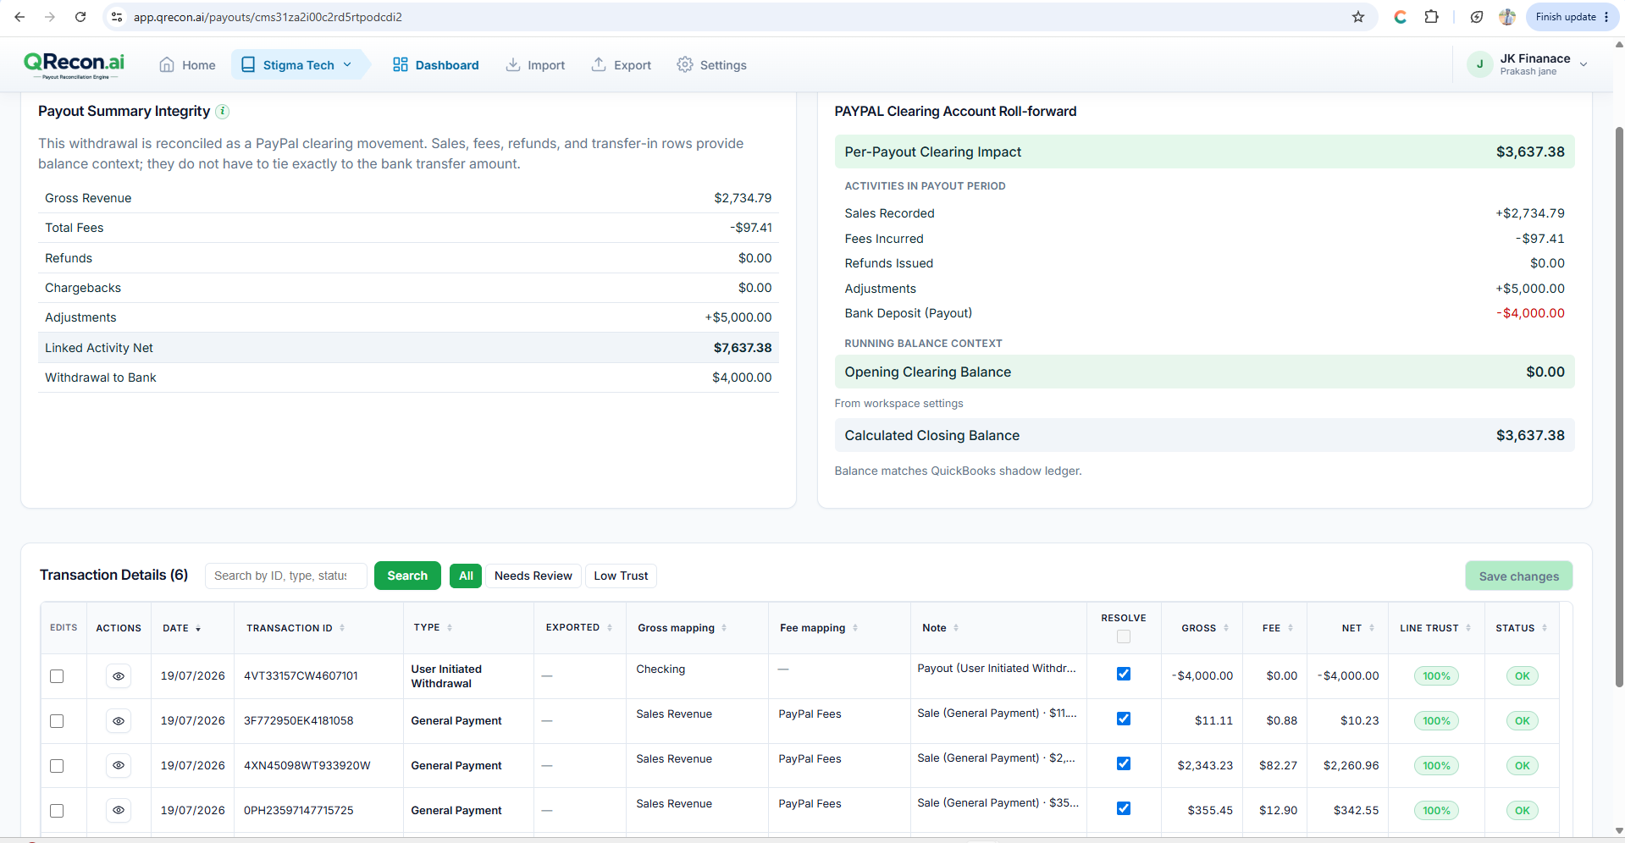
Task: Open site information icon in address bar
Action: (117, 17)
